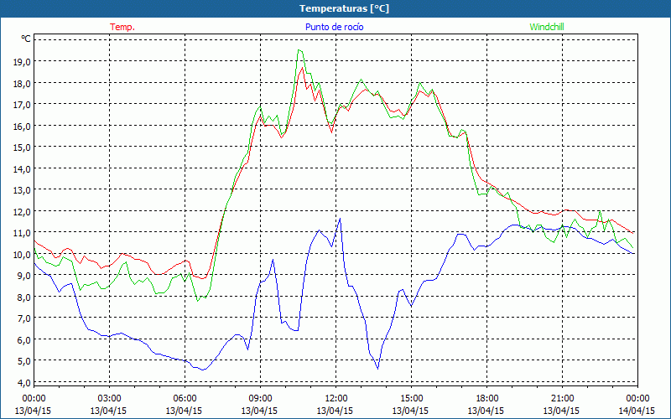Click the 10,0 y-axis value
Image resolution: width=671 pixels, height=419 pixels.
[x=23, y=254]
